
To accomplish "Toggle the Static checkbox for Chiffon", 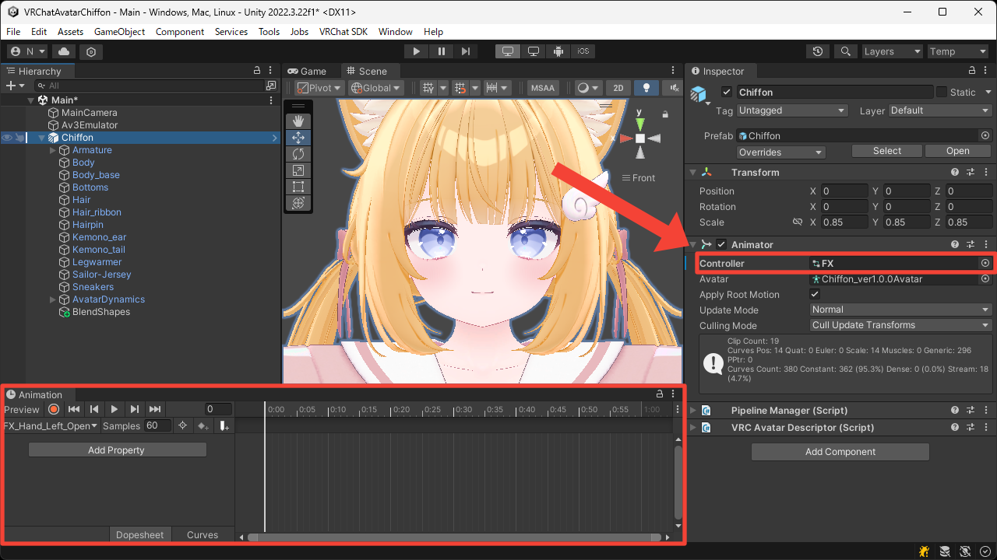I will [x=942, y=92].
